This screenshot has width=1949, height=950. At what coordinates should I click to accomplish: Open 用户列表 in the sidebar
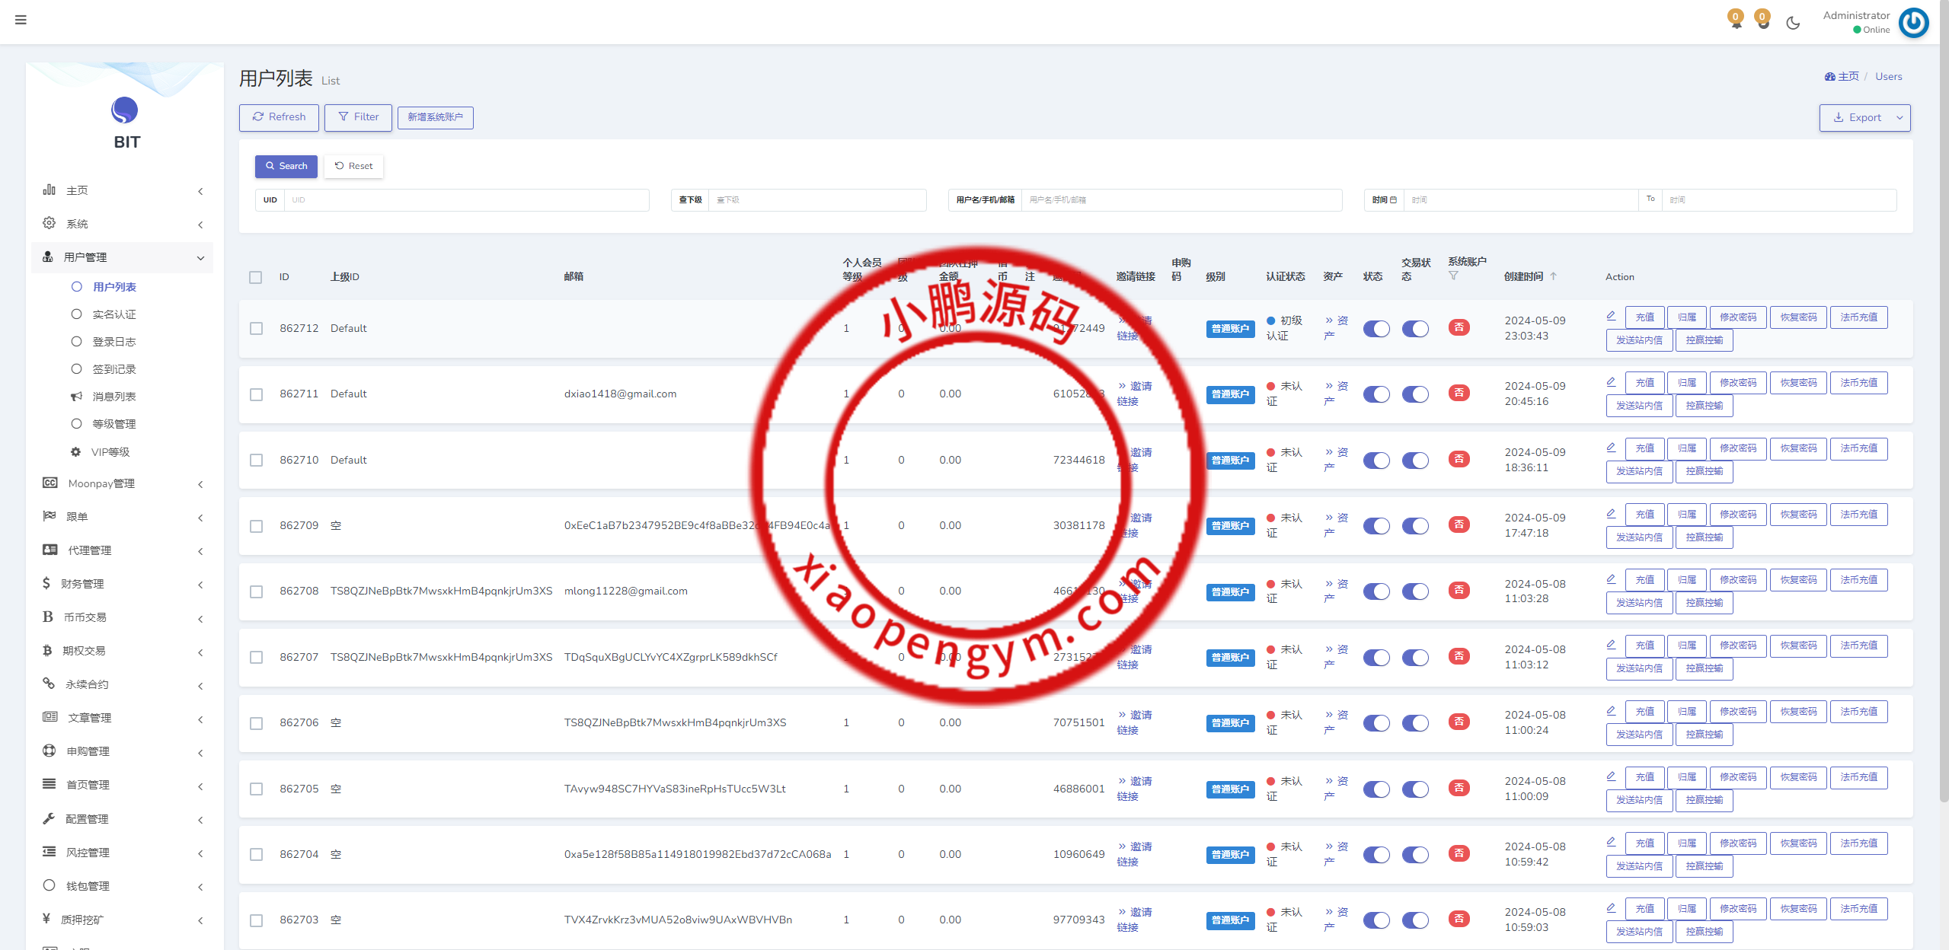click(114, 287)
